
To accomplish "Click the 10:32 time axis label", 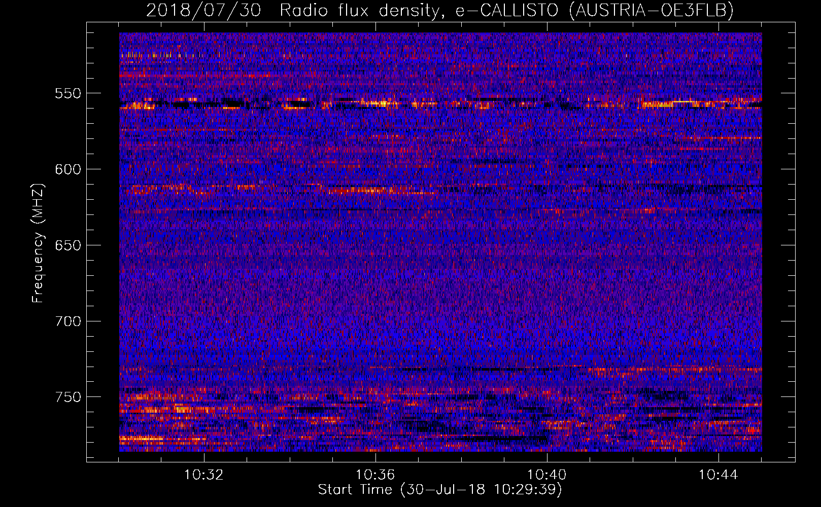I will tap(204, 475).
